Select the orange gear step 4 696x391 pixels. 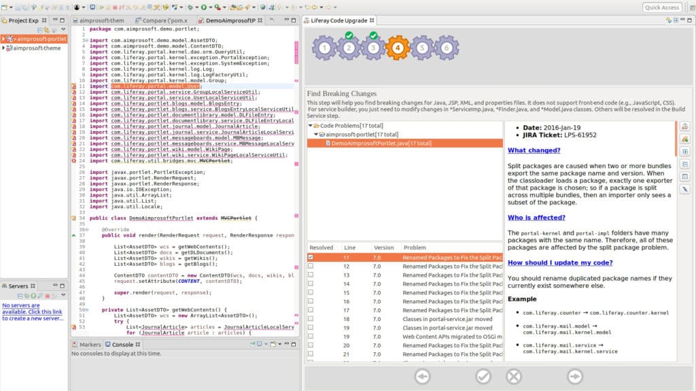(x=398, y=48)
